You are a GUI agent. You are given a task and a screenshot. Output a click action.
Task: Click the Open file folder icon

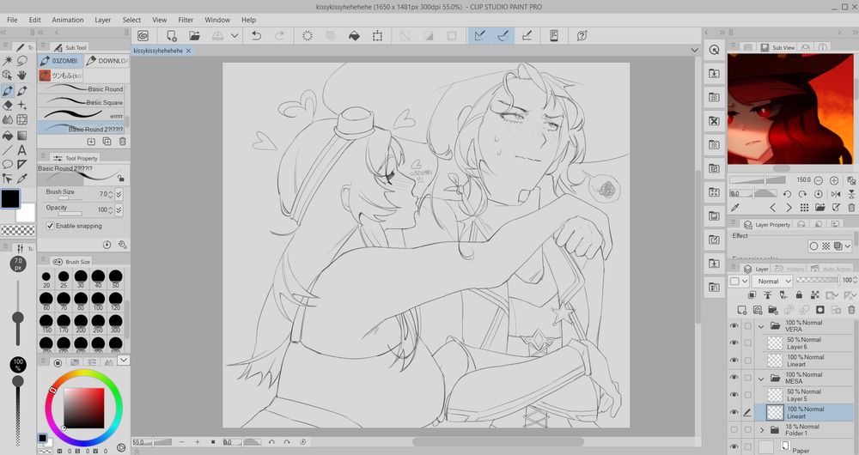tap(194, 35)
